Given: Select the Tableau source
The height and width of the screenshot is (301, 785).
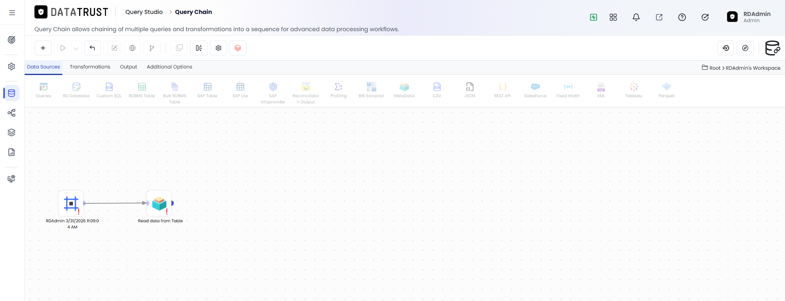Looking at the screenshot, I should click(x=634, y=90).
